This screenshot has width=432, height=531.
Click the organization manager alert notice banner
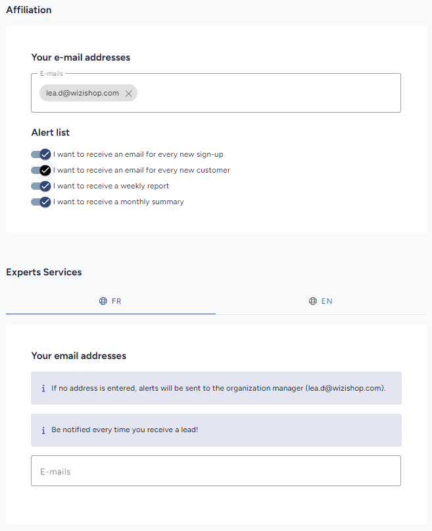(218, 388)
